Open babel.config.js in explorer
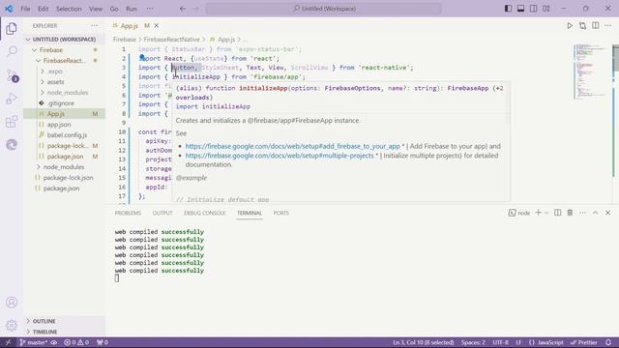 tap(67, 135)
